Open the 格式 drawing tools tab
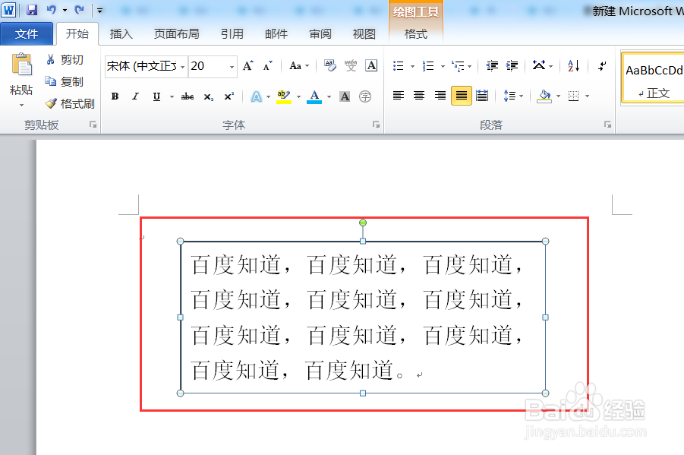684x455 pixels. (416, 33)
